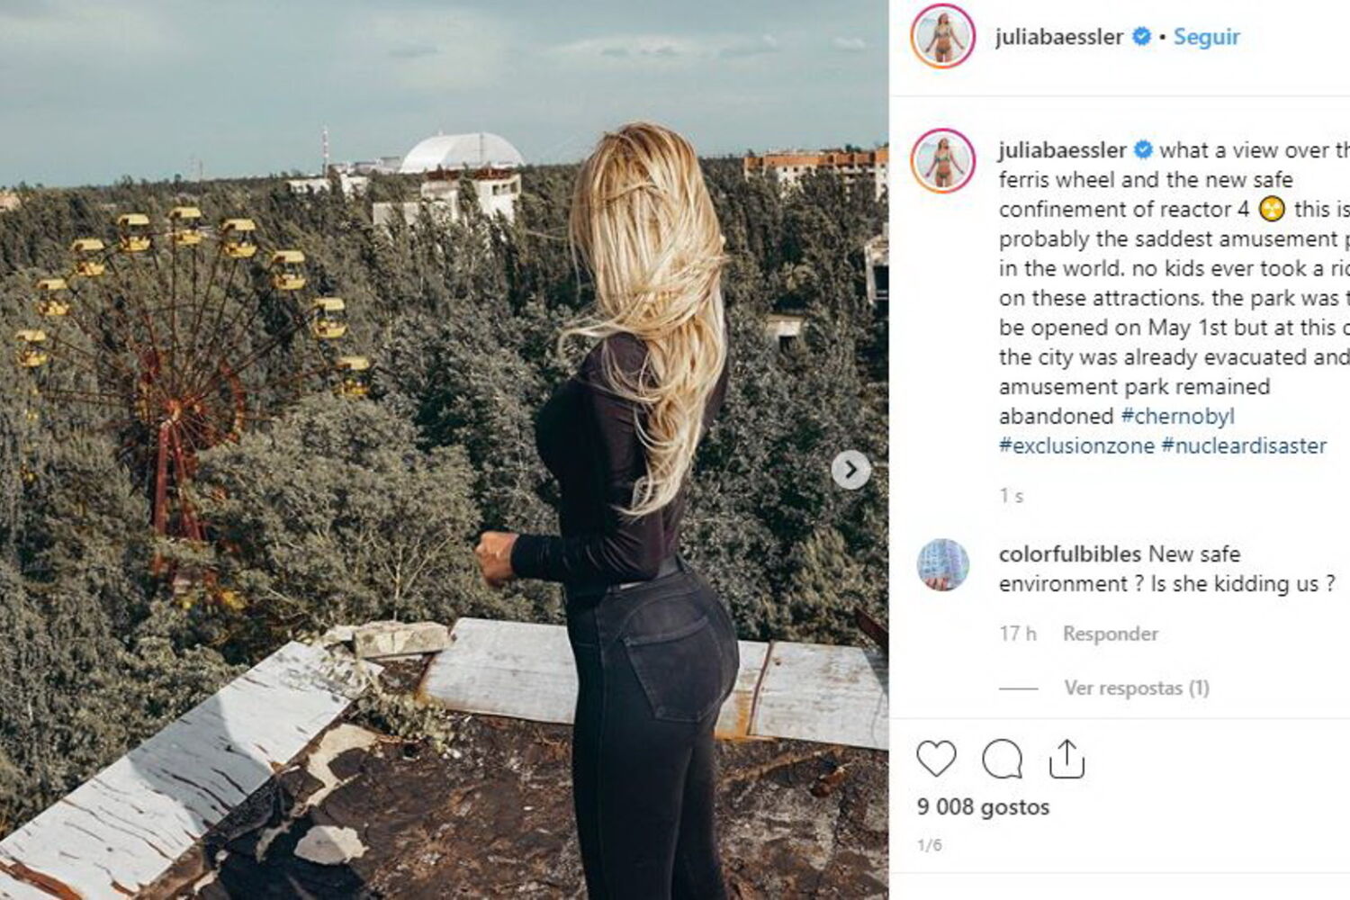This screenshot has height=900, width=1350.
Task: View the 9 008 gostos likes list
Action: coord(983,806)
